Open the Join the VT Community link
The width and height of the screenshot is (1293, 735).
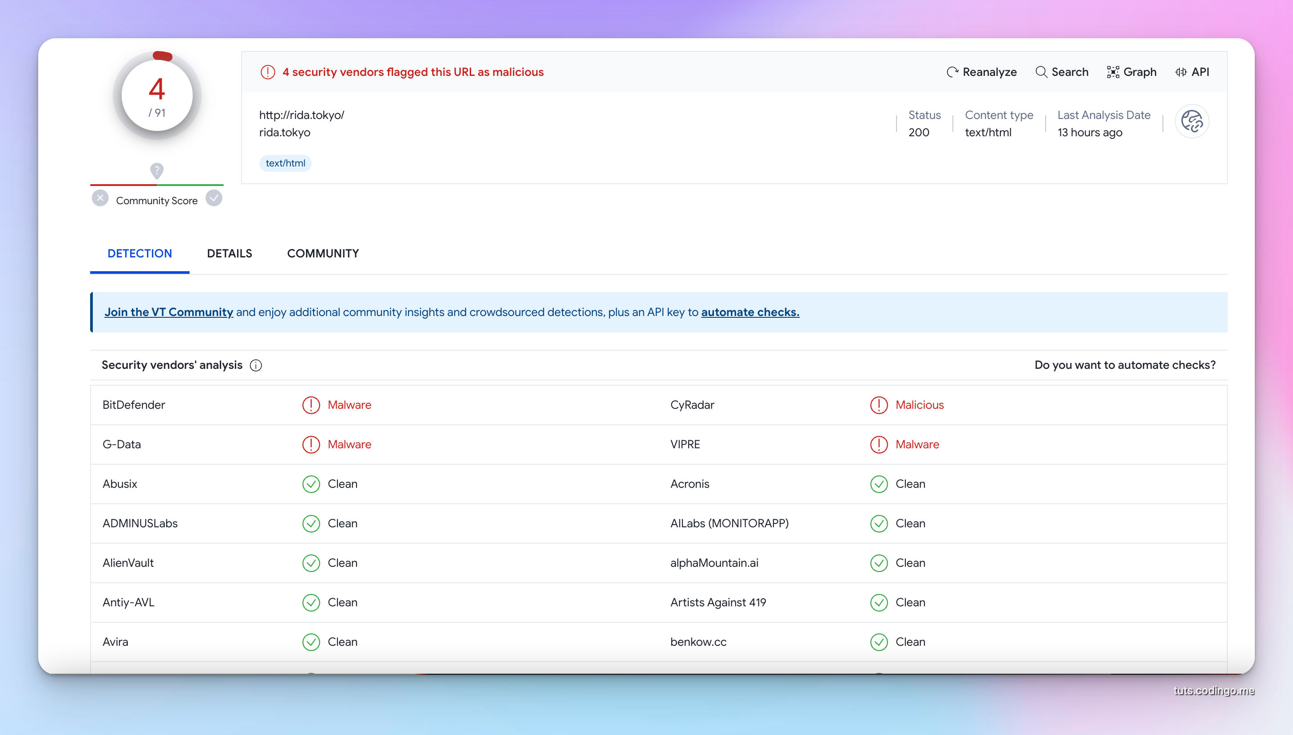[x=169, y=312]
